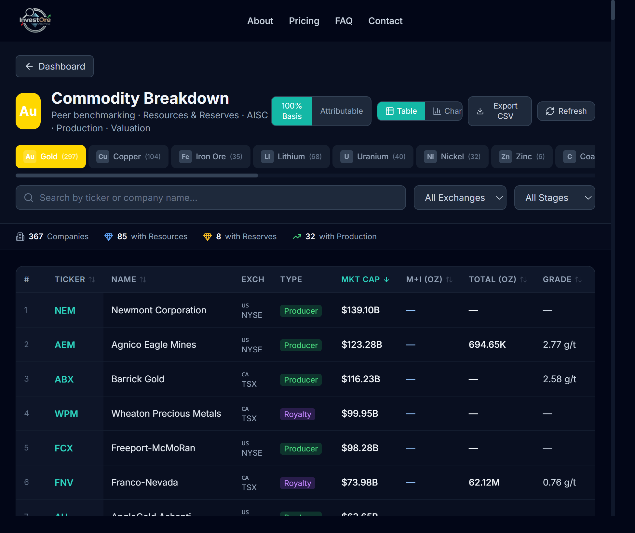
Task: Click the table grid icon in the Table toggle
Action: [389, 111]
